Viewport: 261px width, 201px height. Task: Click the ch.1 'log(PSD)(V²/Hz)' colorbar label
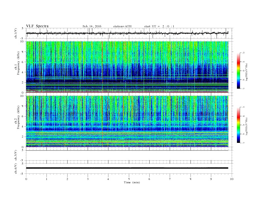[246, 72]
